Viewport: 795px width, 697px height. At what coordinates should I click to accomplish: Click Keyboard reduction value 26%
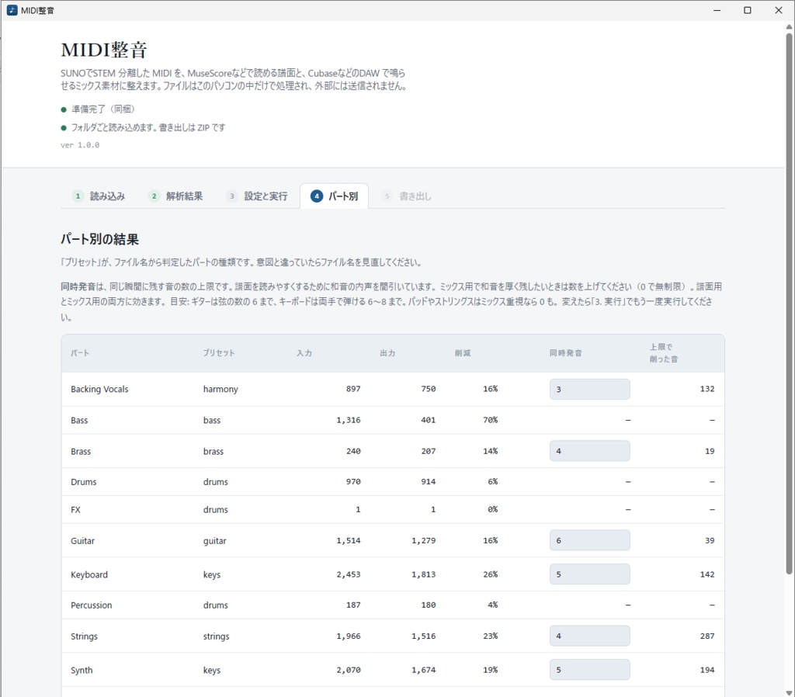[x=491, y=574]
